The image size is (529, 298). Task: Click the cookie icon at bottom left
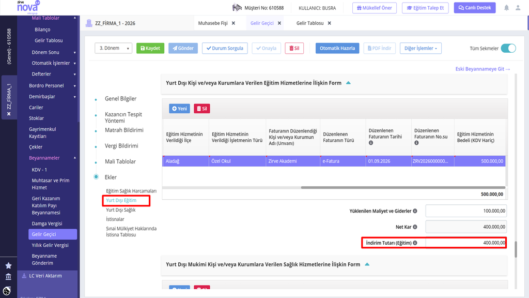click(x=7, y=291)
